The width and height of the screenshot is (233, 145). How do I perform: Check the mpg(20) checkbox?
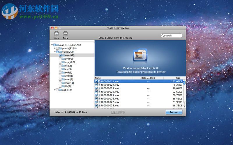60,62
